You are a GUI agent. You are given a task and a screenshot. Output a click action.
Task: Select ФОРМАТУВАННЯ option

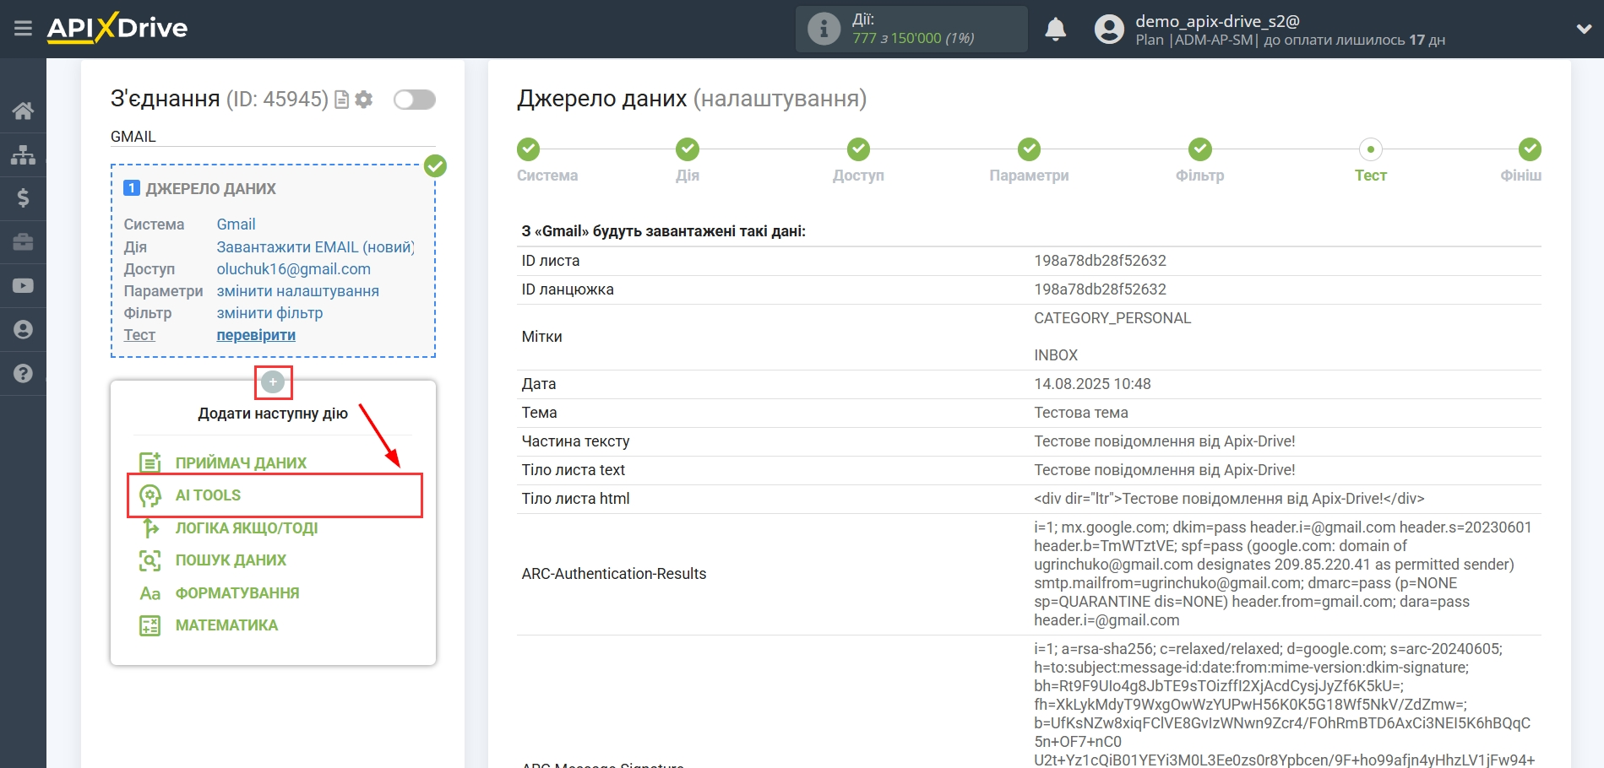click(x=237, y=593)
